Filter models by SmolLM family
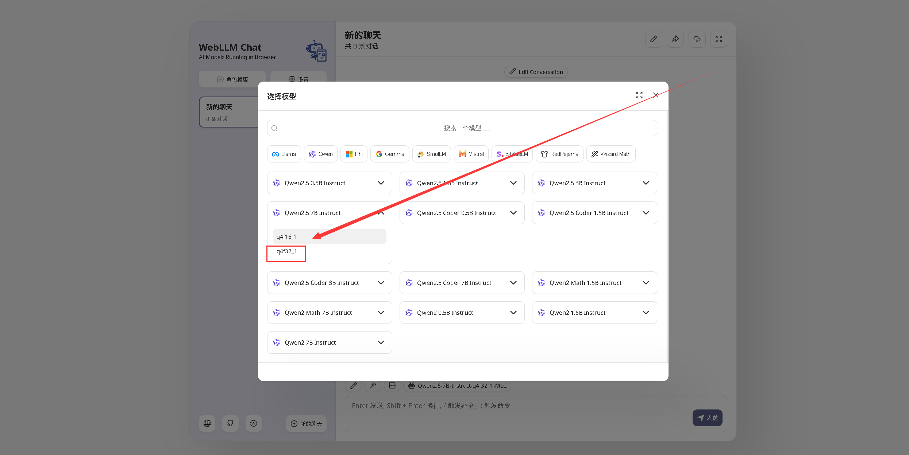The image size is (909, 455). click(432, 154)
